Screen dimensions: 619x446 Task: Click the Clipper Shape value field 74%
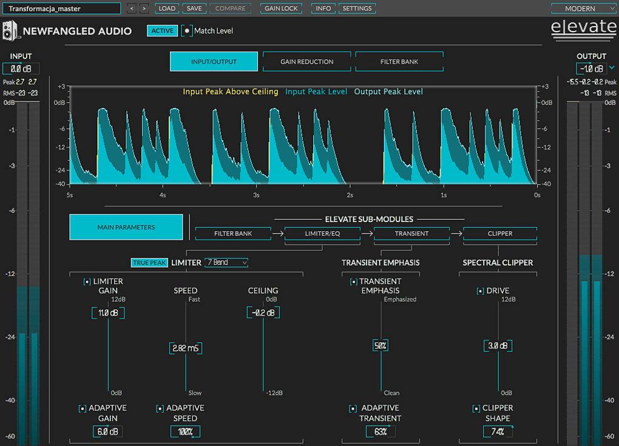point(498,432)
